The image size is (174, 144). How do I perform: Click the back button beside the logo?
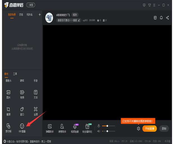click(x=31, y=5)
